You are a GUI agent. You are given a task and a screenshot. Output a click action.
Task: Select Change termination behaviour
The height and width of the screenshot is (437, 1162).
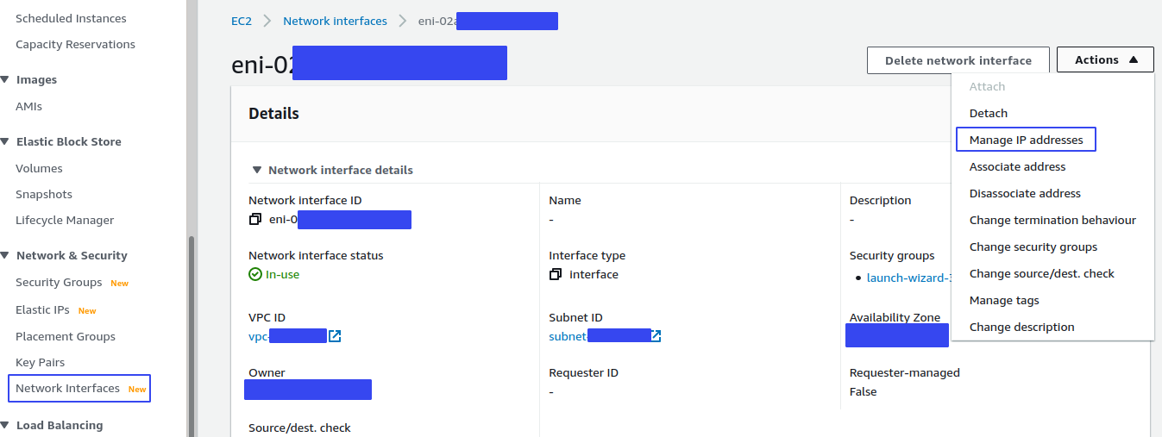pos(1052,221)
